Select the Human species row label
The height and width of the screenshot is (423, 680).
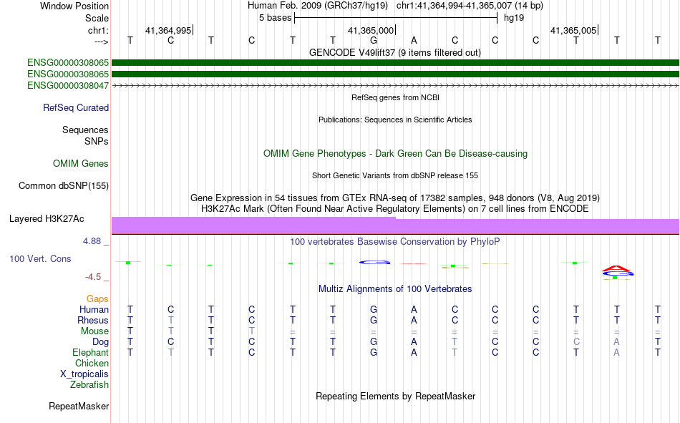94,309
